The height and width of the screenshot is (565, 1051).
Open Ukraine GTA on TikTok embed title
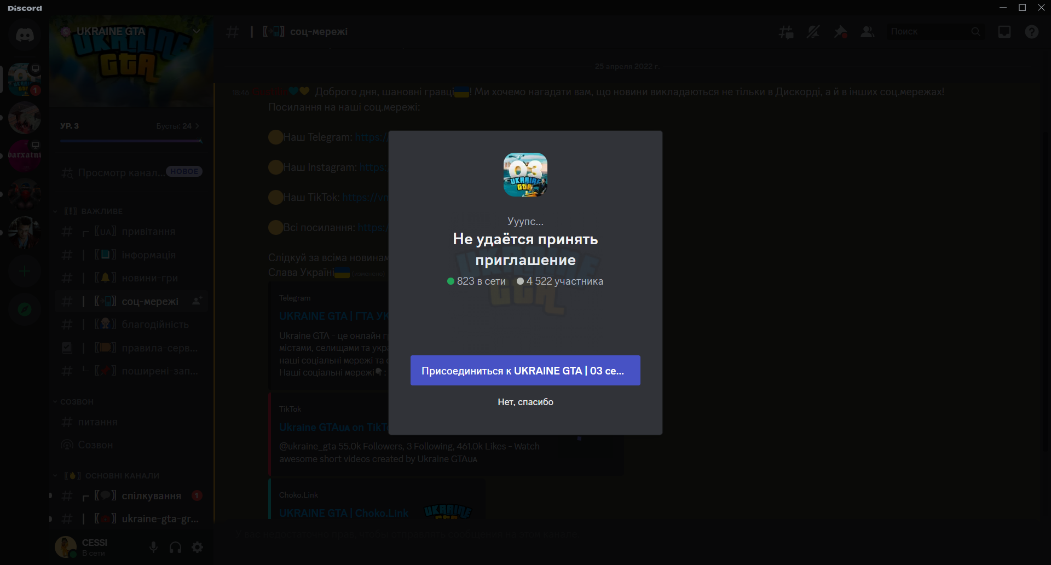pyautogui.click(x=334, y=428)
